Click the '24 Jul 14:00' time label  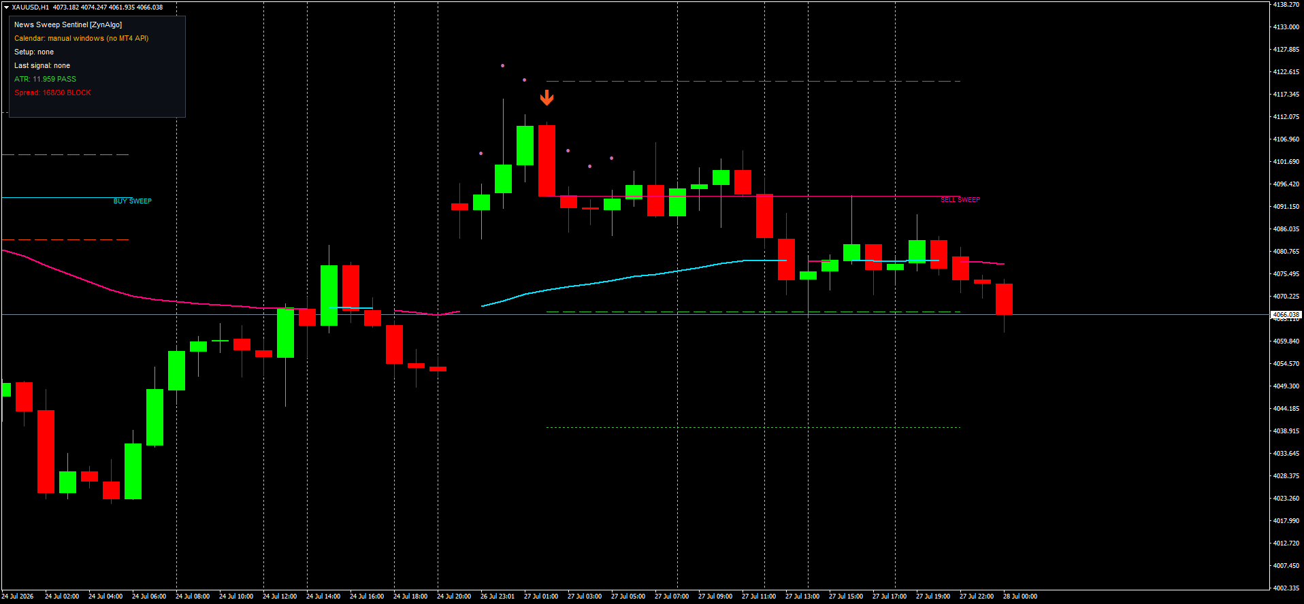click(x=323, y=597)
